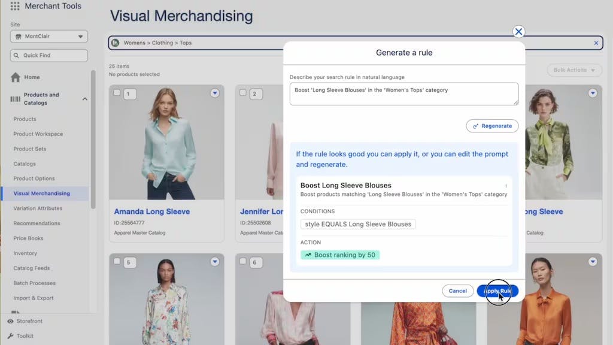
Task: Open the dropdown arrow on product 5 card
Action: (x=215, y=262)
